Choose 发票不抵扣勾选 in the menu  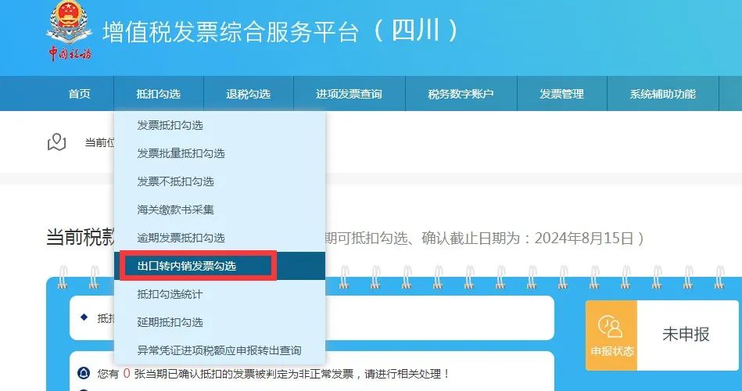pyautogui.click(x=175, y=181)
